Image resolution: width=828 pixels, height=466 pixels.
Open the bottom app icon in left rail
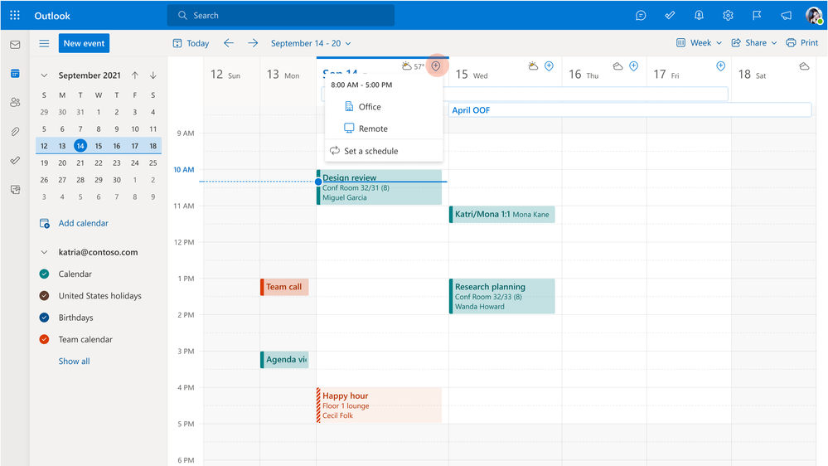(x=15, y=189)
